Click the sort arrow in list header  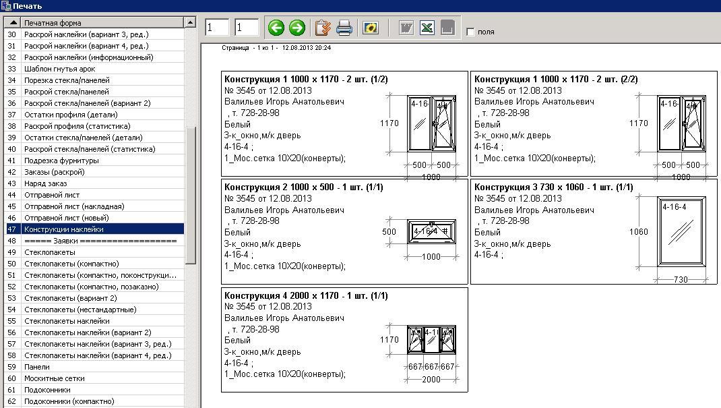13,22
